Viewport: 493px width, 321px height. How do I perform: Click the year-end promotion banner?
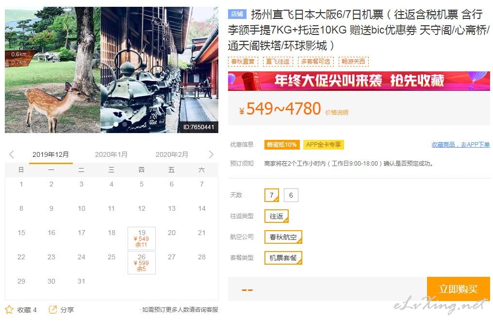pyautogui.click(x=359, y=81)
